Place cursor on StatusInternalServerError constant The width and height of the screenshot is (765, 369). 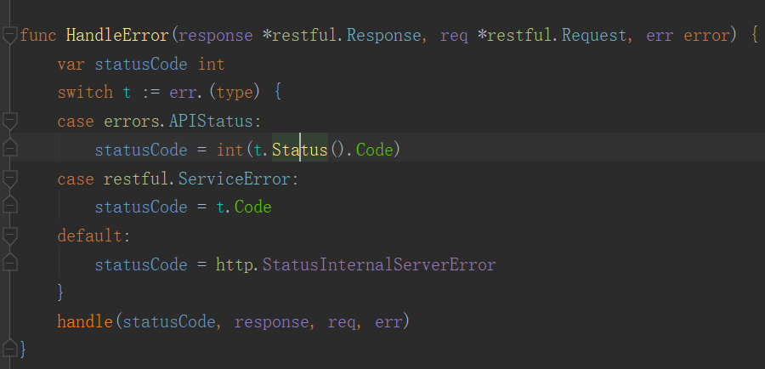379,264
